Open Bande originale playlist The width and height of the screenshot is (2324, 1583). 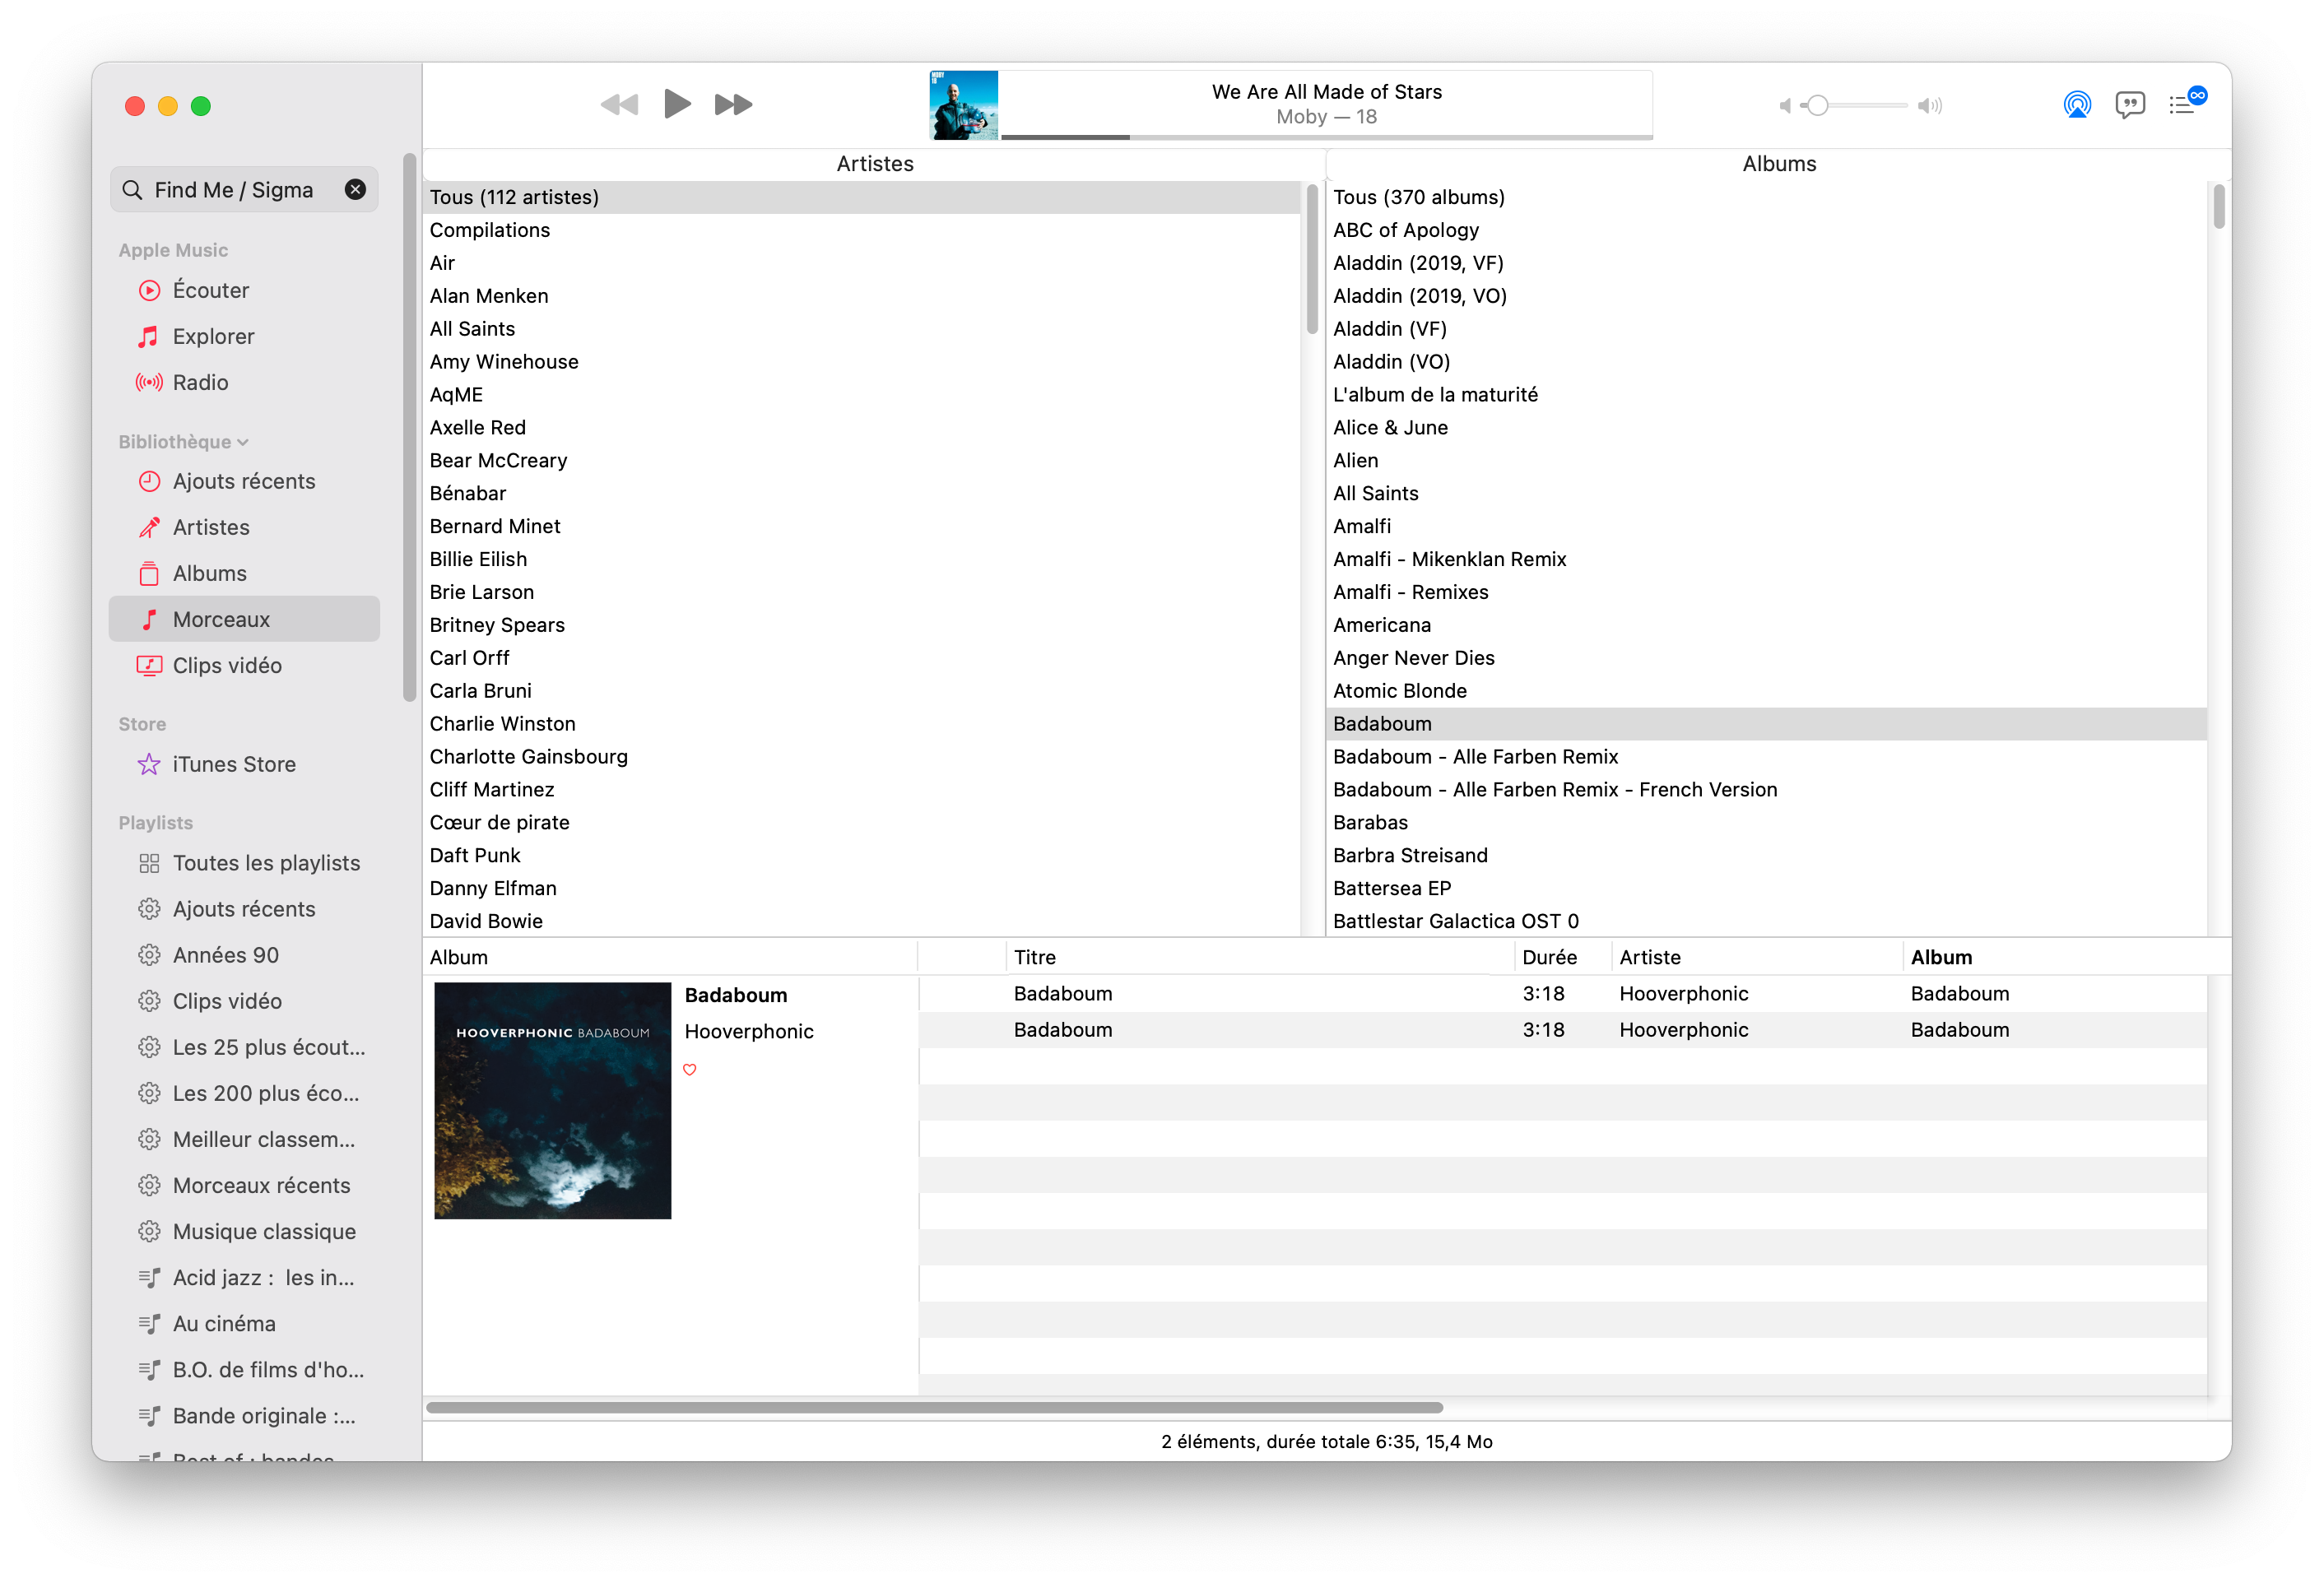point(245,1415)
